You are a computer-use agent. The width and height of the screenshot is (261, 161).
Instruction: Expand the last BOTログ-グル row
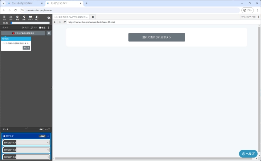[x=48, y=157]
